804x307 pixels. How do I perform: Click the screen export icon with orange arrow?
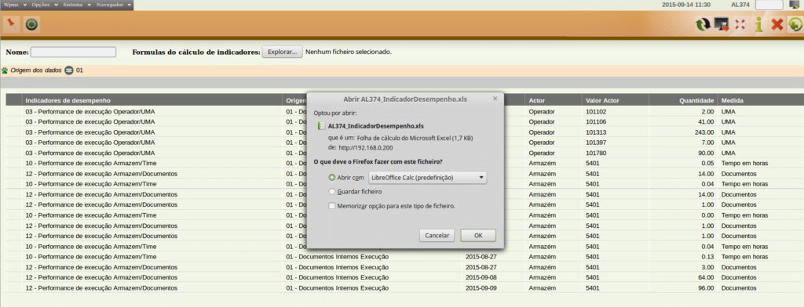coord(722,24)
